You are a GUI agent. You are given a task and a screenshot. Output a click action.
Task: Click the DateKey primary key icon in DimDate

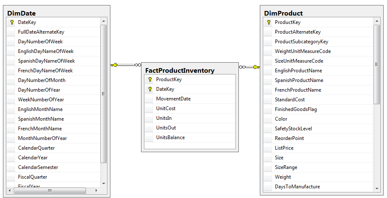11,22
